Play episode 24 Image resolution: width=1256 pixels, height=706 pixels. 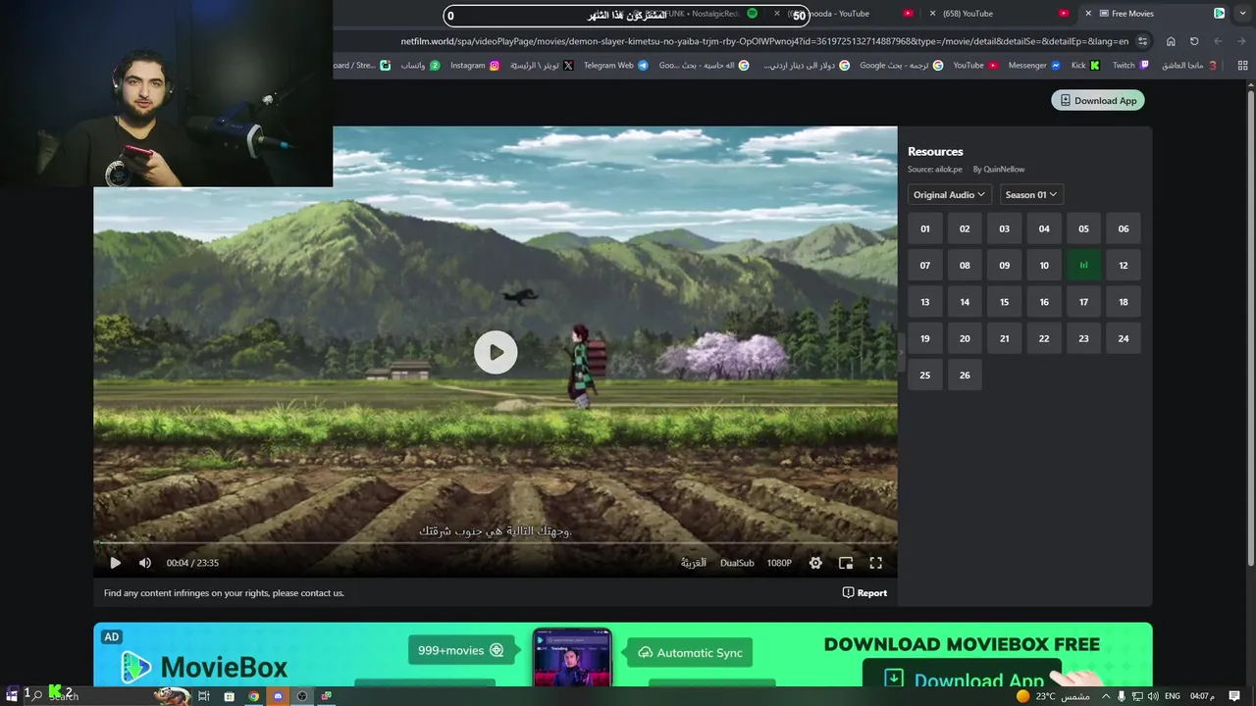(1124, 338)
